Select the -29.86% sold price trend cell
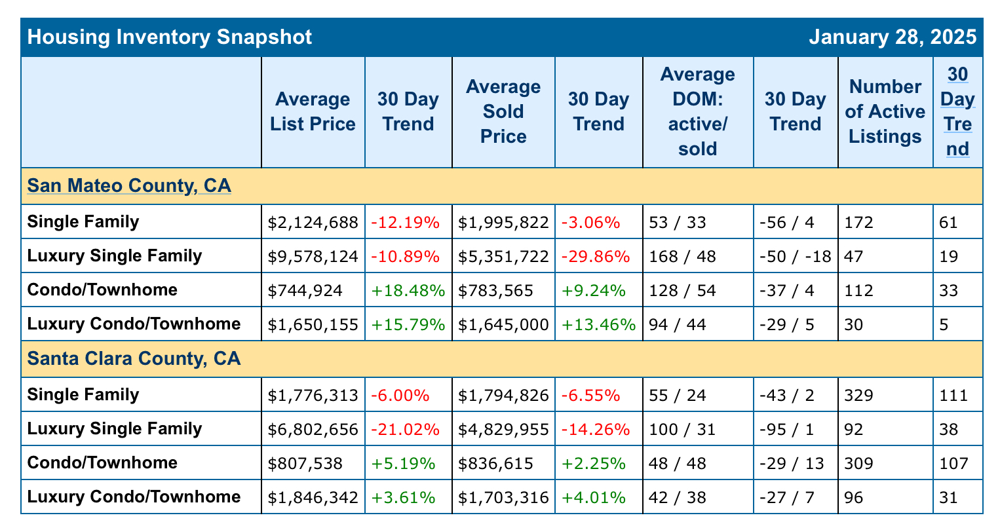 [x=596, y=256]
